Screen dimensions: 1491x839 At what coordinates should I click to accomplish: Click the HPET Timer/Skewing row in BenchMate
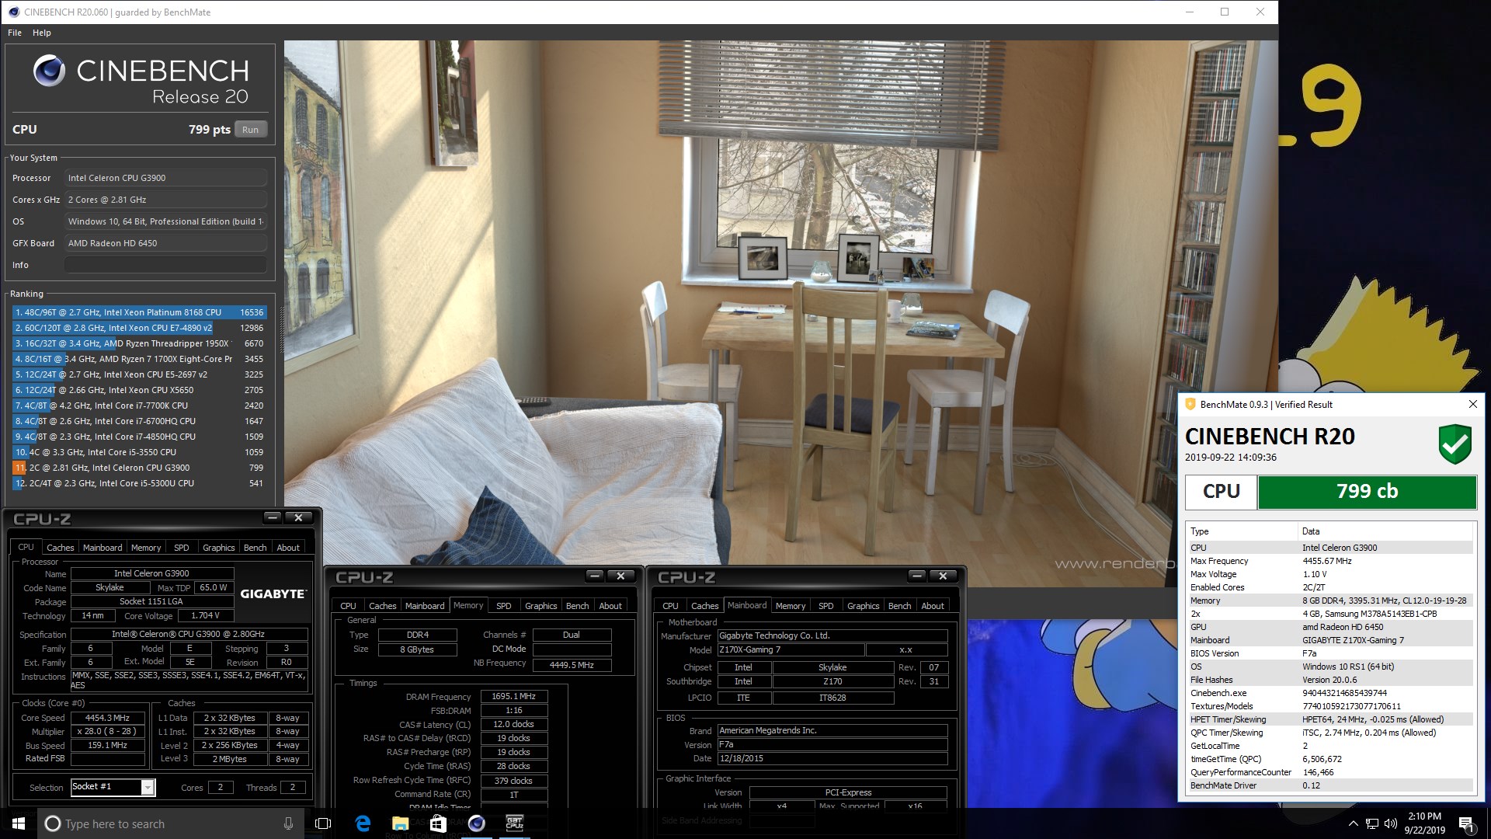click(1329, 719)
